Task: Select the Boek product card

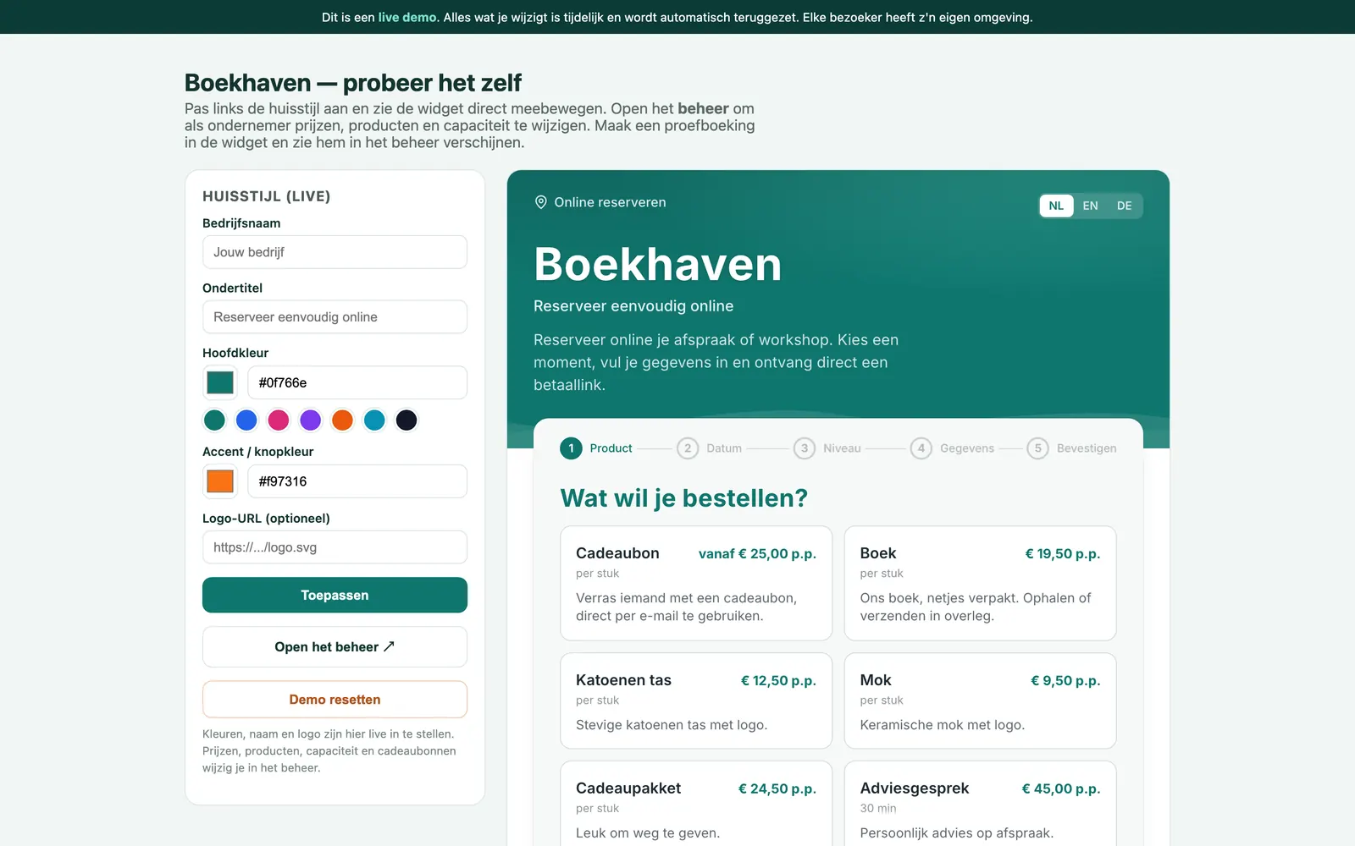Action: coord(980,584)
